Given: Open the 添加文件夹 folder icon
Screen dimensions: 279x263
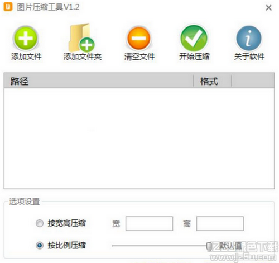Looking at the screenshot, I should click(x=82, y=37).
